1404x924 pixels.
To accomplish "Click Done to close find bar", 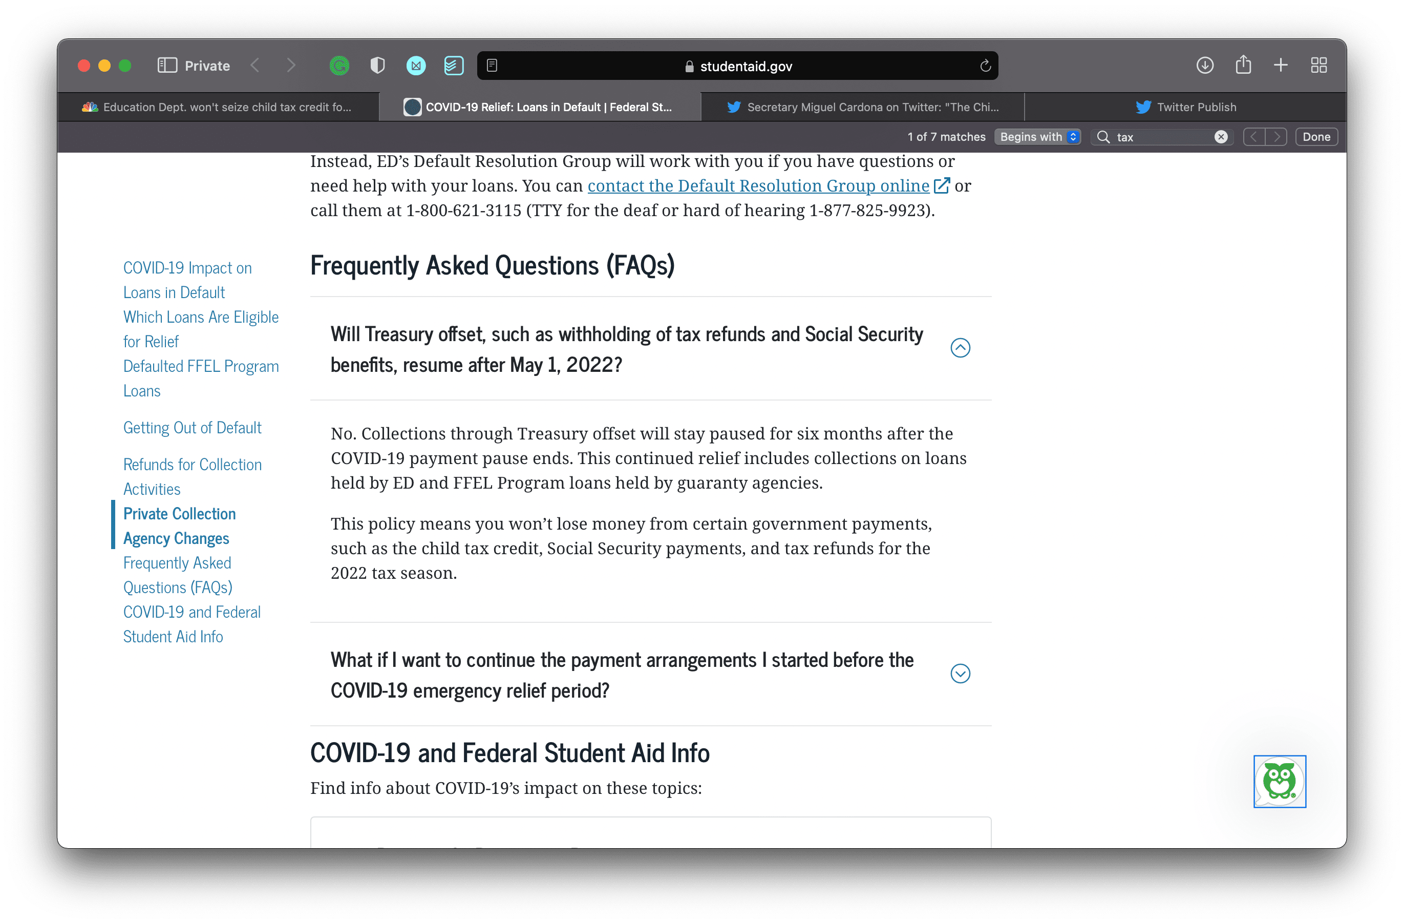I will tap(1316, 137).
